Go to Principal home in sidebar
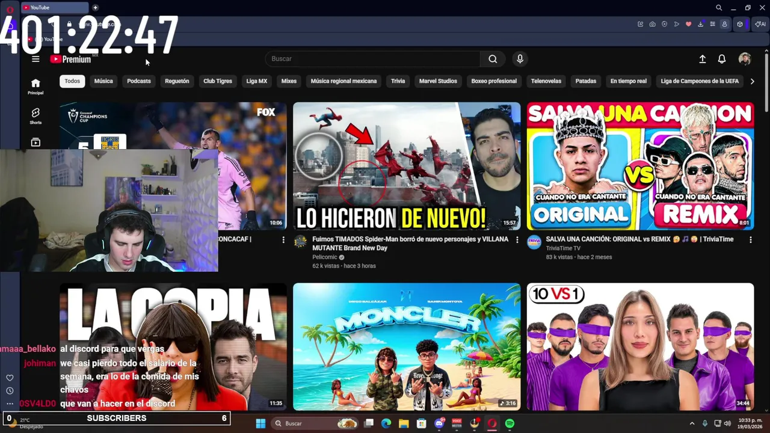The width and height of the screenshot is (770, 433). click(x=35, y=87)
